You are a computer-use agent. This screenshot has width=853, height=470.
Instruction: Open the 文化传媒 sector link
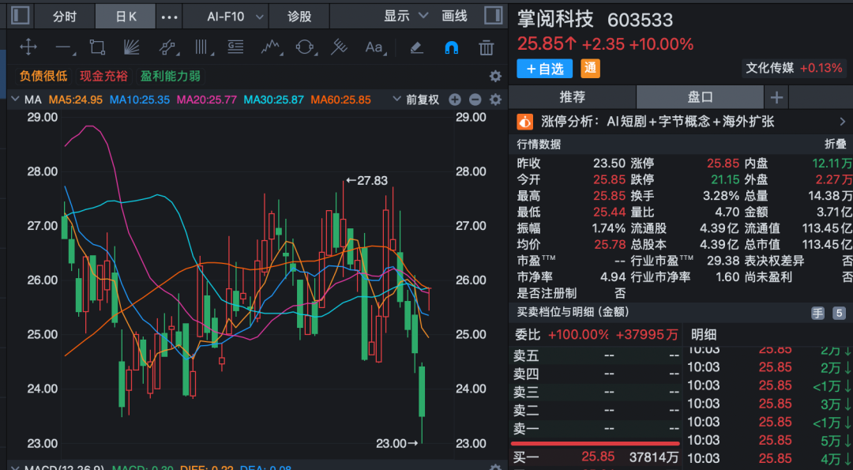(794, 69)
